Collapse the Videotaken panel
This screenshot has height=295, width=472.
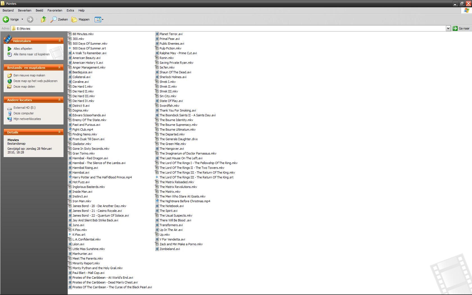click(x=60, y=41)
